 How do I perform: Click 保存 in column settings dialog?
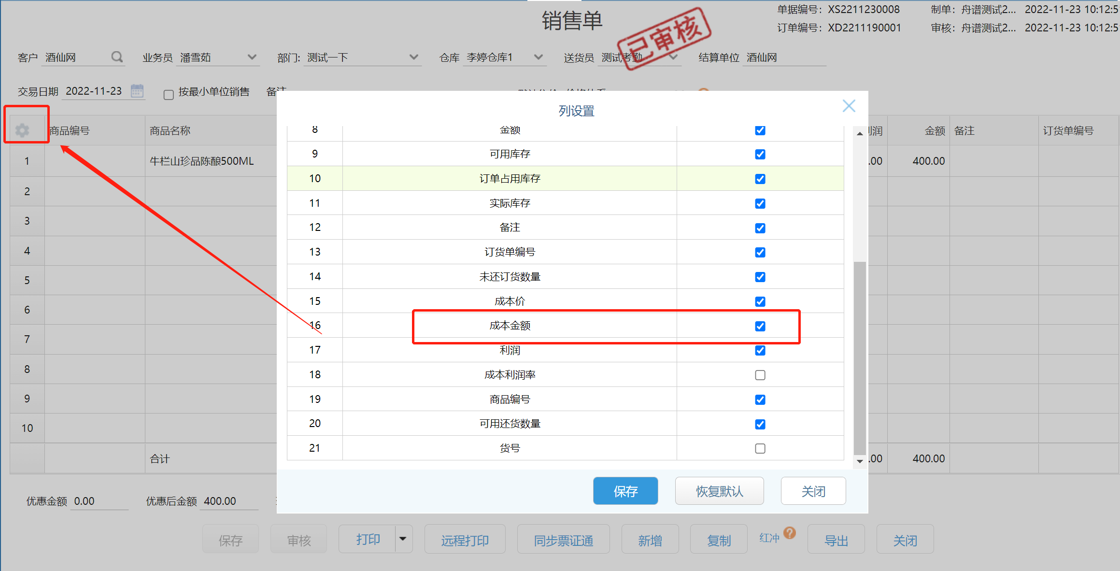[625, 491]
